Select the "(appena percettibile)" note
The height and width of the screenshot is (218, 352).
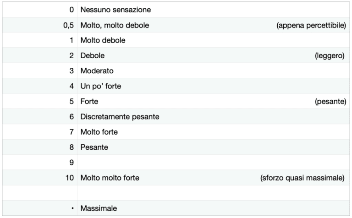(x=311, y=25)
